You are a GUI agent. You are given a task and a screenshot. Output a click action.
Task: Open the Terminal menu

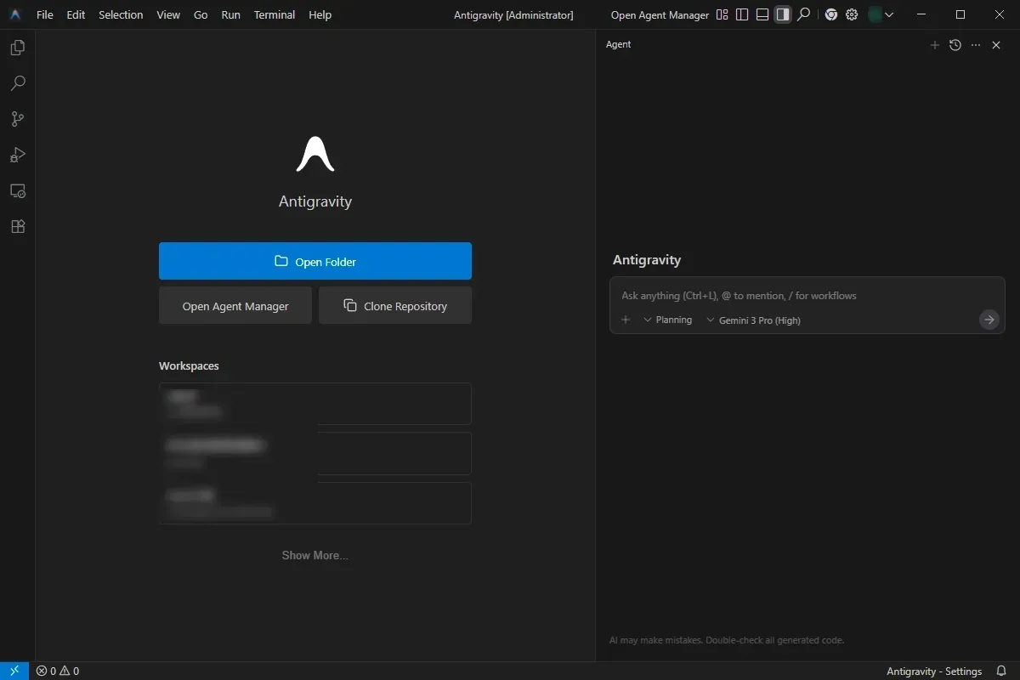coord(274,14)
